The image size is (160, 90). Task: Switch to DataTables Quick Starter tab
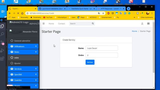coord(81,9)
